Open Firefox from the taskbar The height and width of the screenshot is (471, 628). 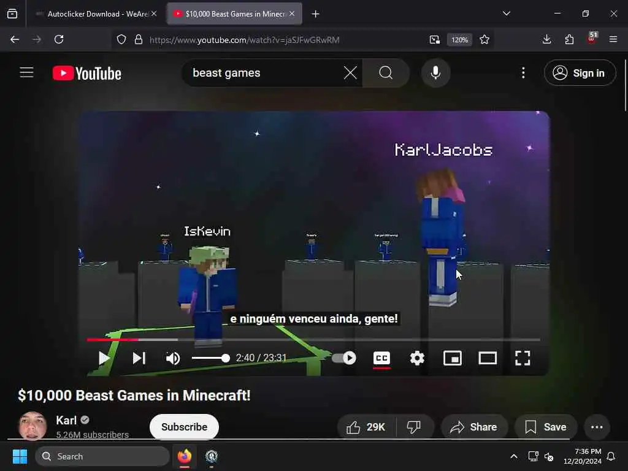pos(185,456)
